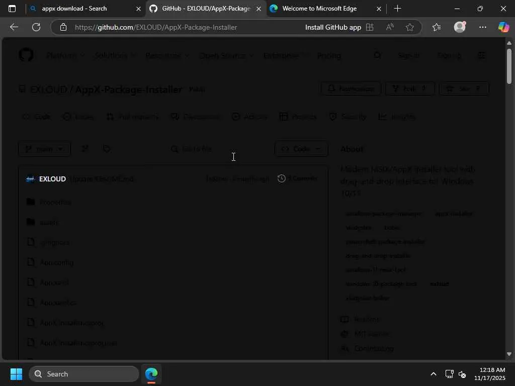
Task: Open the tab actions menu icon
Action: 12,9
